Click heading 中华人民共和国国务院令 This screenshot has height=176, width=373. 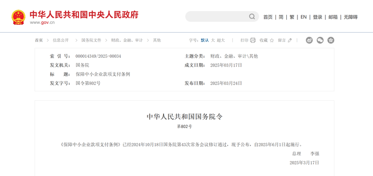185,116
